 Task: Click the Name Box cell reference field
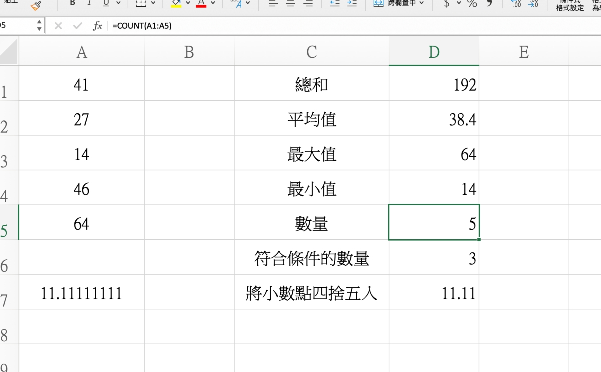click(17, 26)
